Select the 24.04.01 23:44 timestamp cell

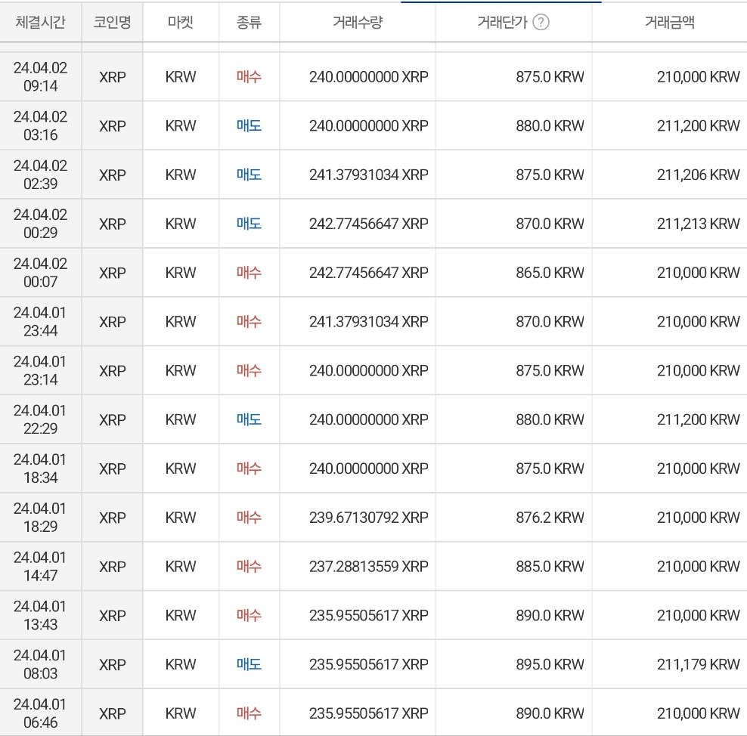pyautogui.click(x=41, y=322)
